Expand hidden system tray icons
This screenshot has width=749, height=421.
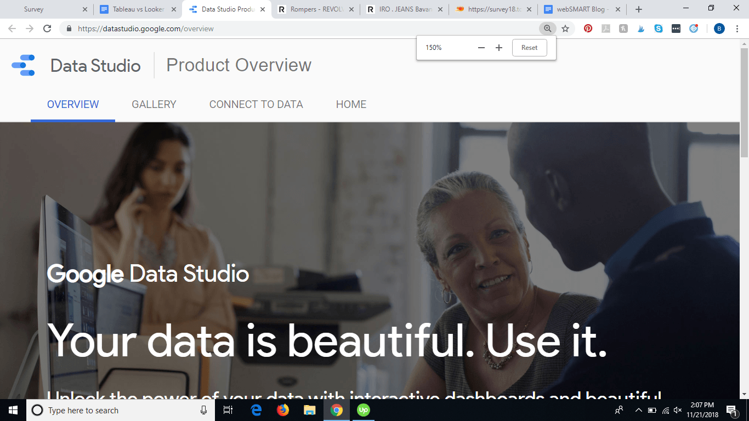coord(638,410)
